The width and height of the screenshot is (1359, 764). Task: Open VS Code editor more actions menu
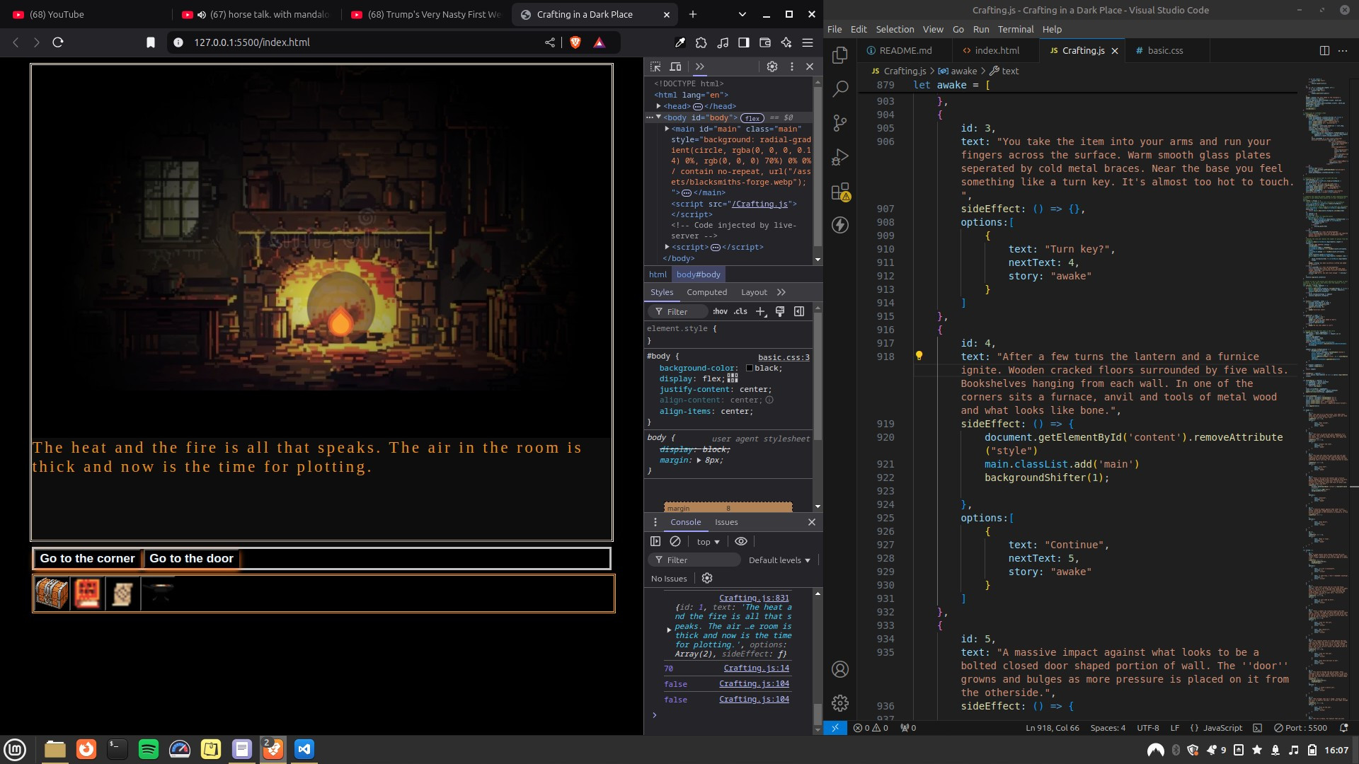[x=1343, y=50]
